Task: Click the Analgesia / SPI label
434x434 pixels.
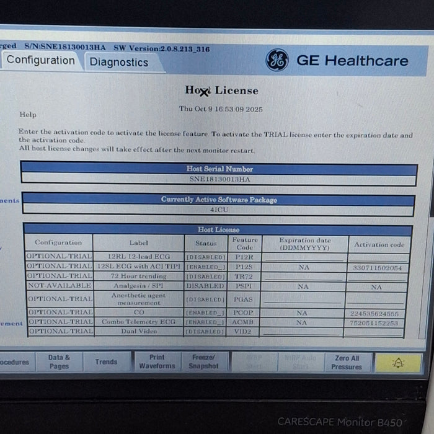Action: pos(138,285)
